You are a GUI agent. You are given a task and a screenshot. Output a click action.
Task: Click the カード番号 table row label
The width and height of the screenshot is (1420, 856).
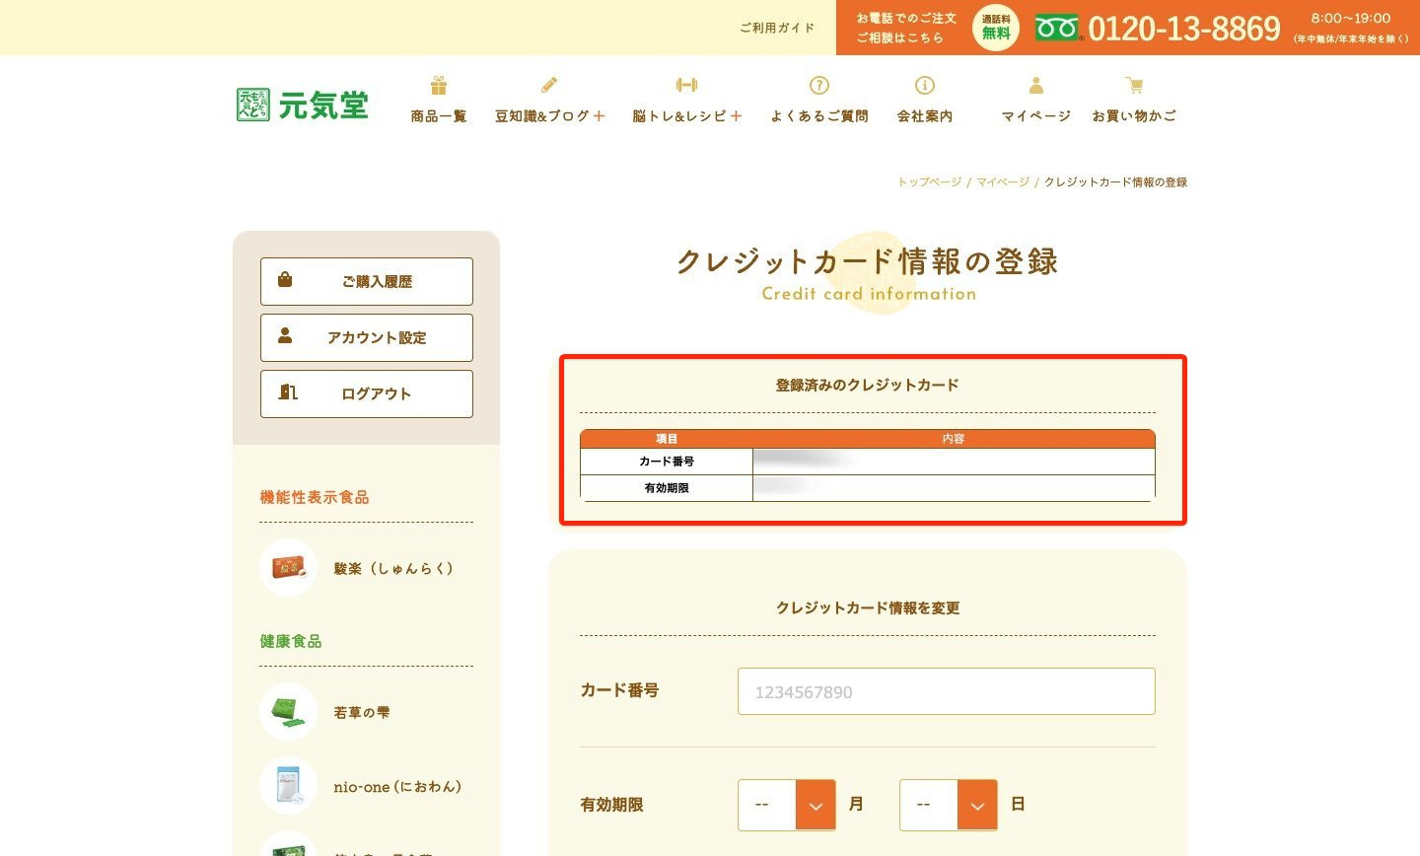[667, 462]
